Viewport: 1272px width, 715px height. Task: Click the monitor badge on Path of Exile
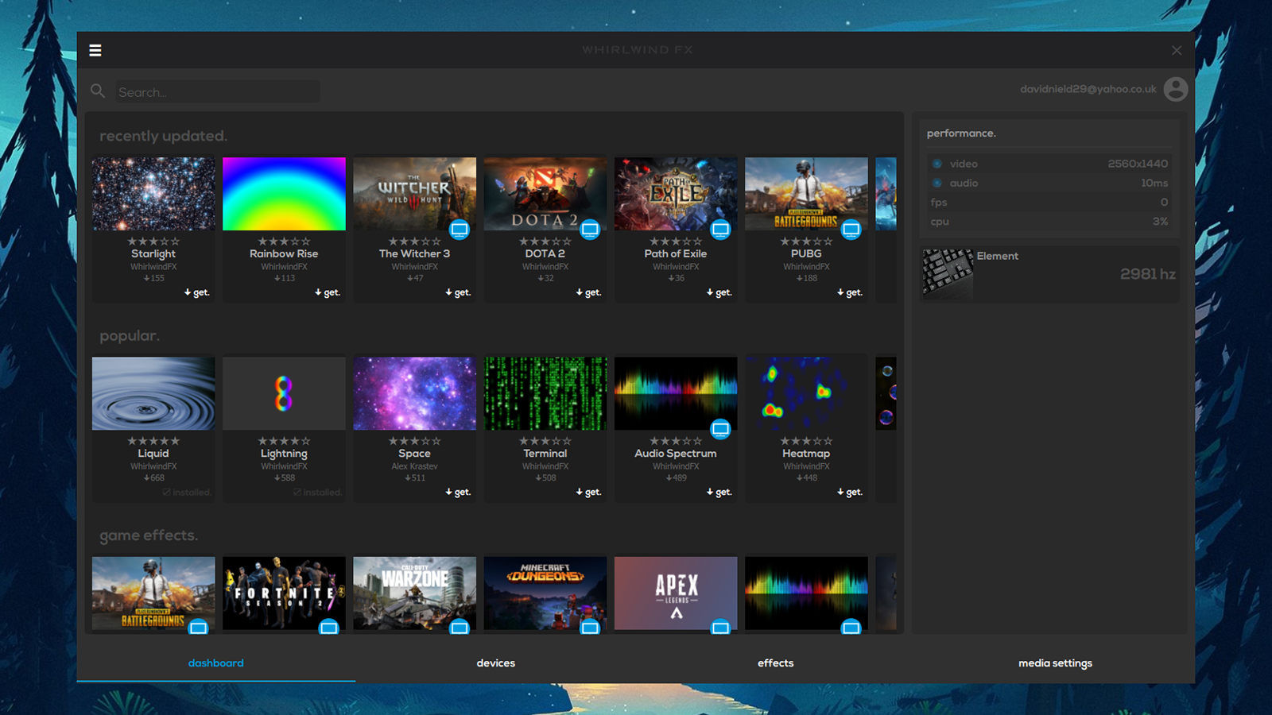720,230
